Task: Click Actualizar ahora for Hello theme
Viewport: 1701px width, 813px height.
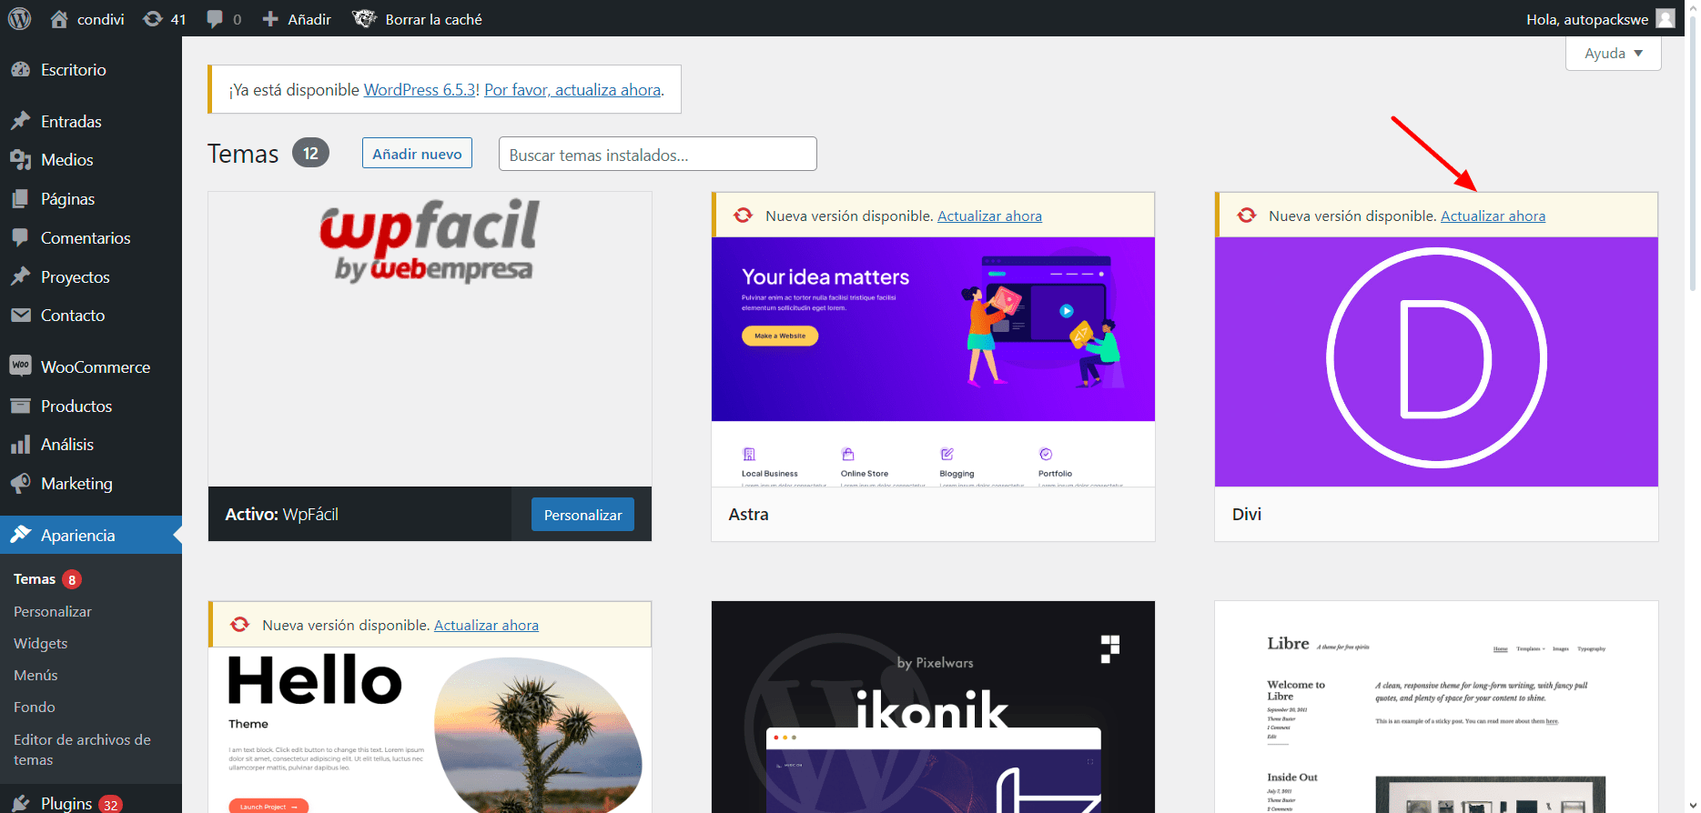Action: coord(486,626)
